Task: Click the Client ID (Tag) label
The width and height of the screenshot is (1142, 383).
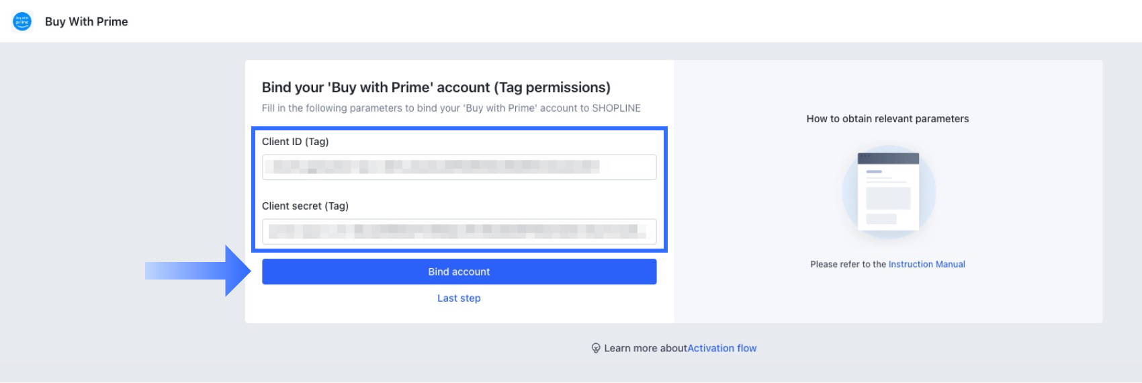Action: point(296,142)
